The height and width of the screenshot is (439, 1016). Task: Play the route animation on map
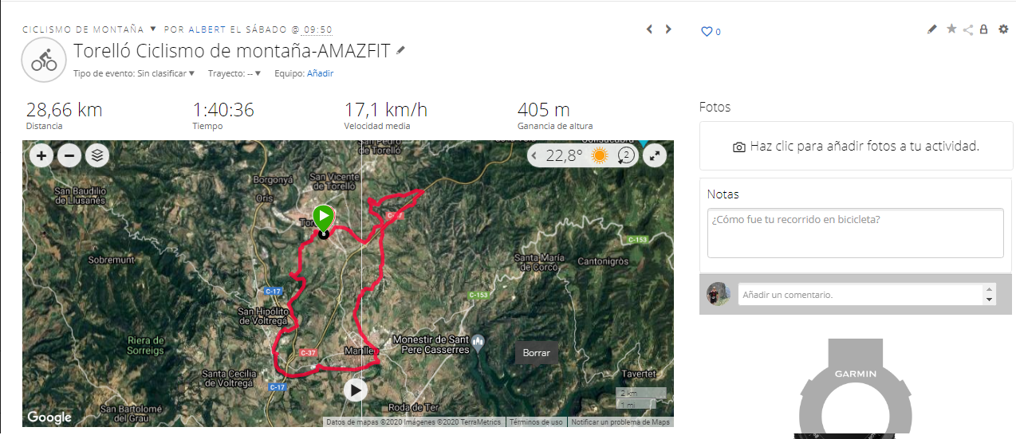(356, 390)
